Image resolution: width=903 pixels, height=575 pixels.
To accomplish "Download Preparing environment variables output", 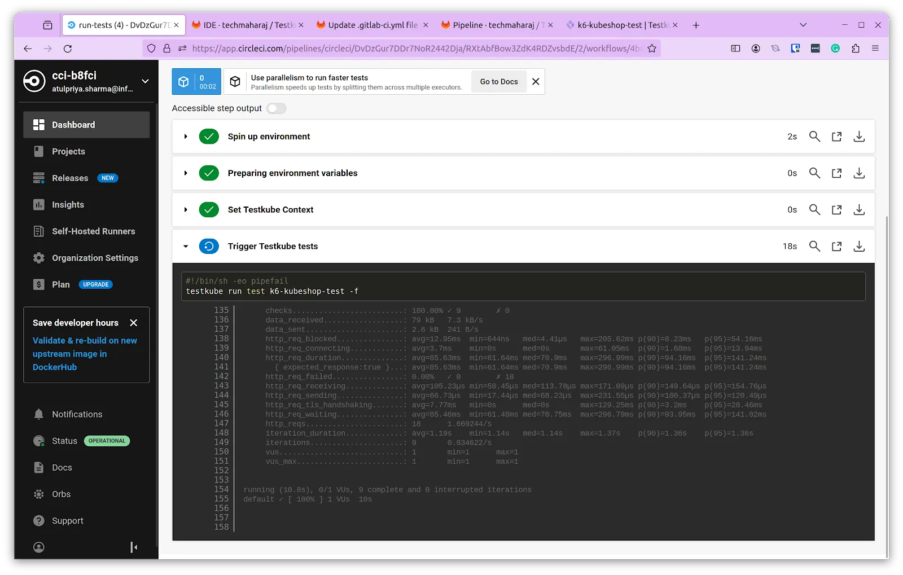I will point(859,173).
